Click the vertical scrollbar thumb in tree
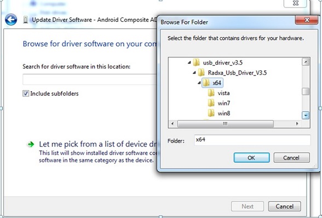 pos(306,92)
